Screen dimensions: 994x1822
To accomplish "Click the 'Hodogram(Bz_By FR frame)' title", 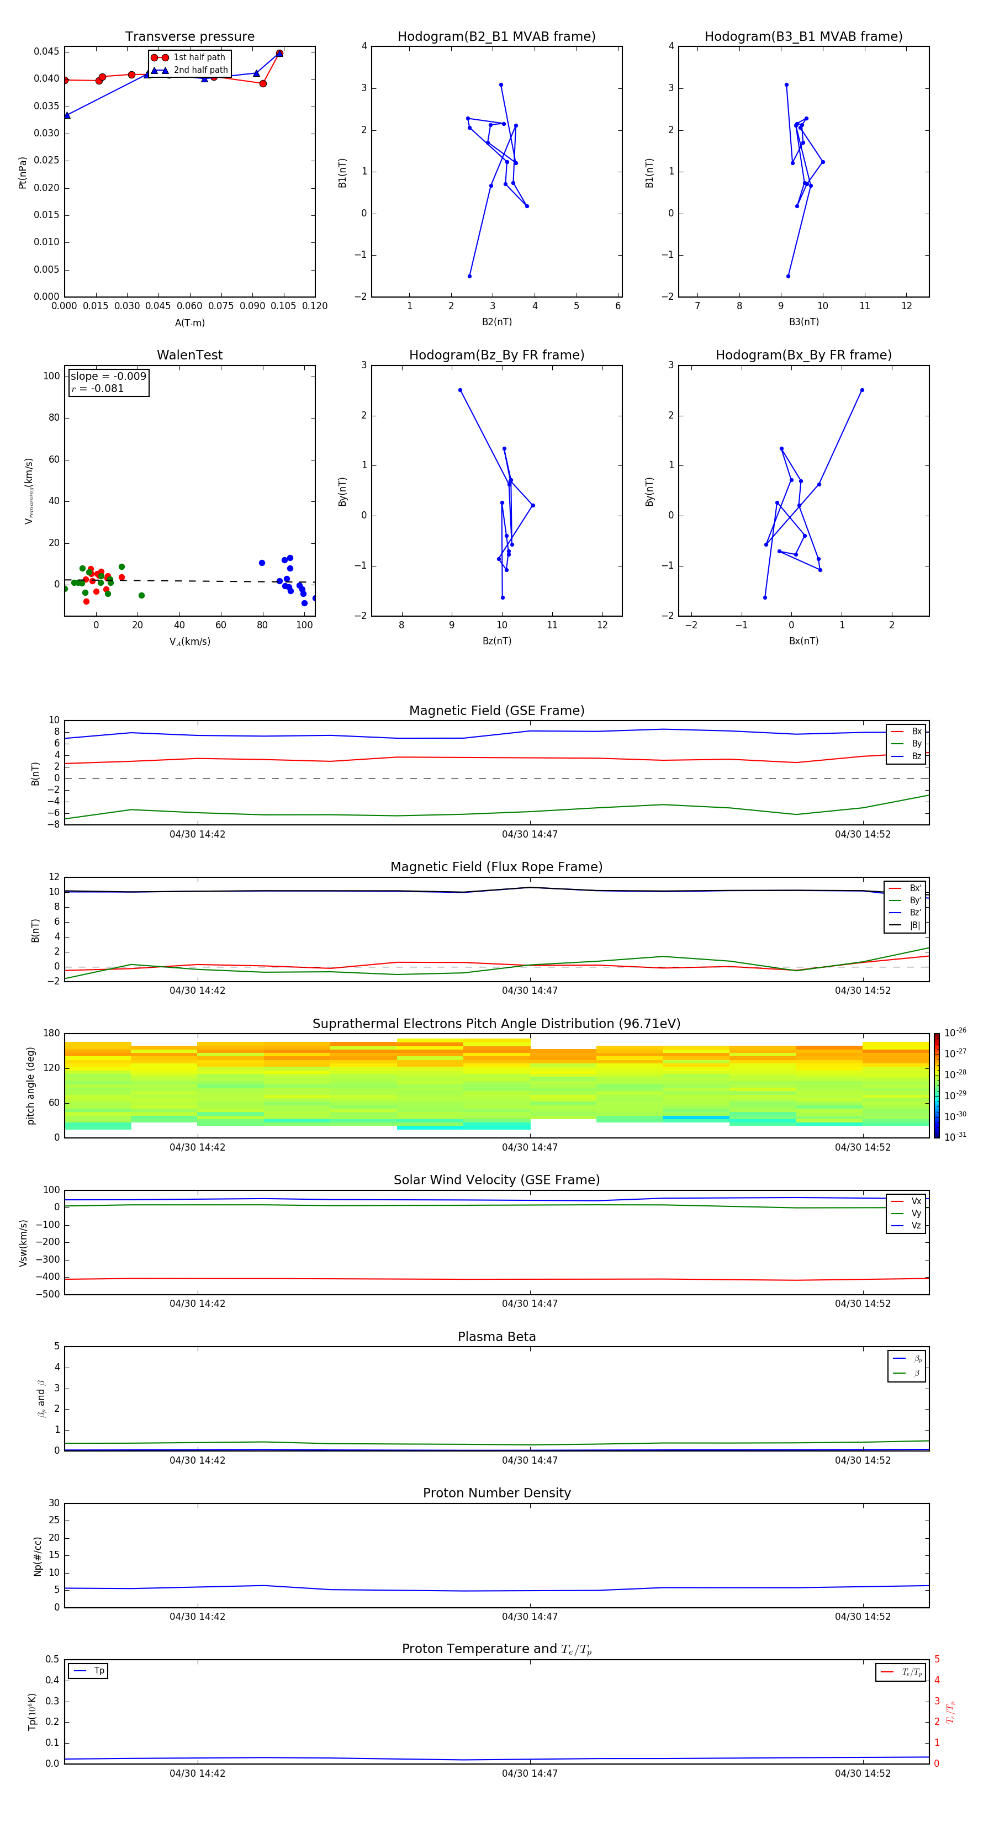I will click(496, 355).
